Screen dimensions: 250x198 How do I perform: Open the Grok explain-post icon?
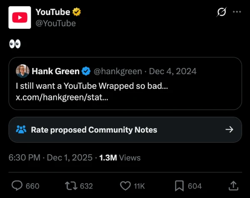coord(222,13)
